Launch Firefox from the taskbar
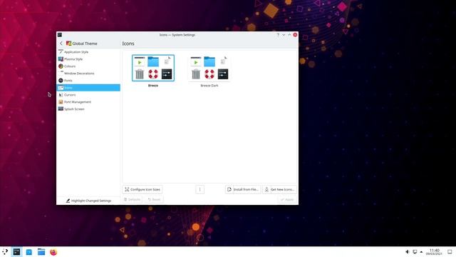The height and width of the screenshot is (257, 456). (x=53, y=252)
